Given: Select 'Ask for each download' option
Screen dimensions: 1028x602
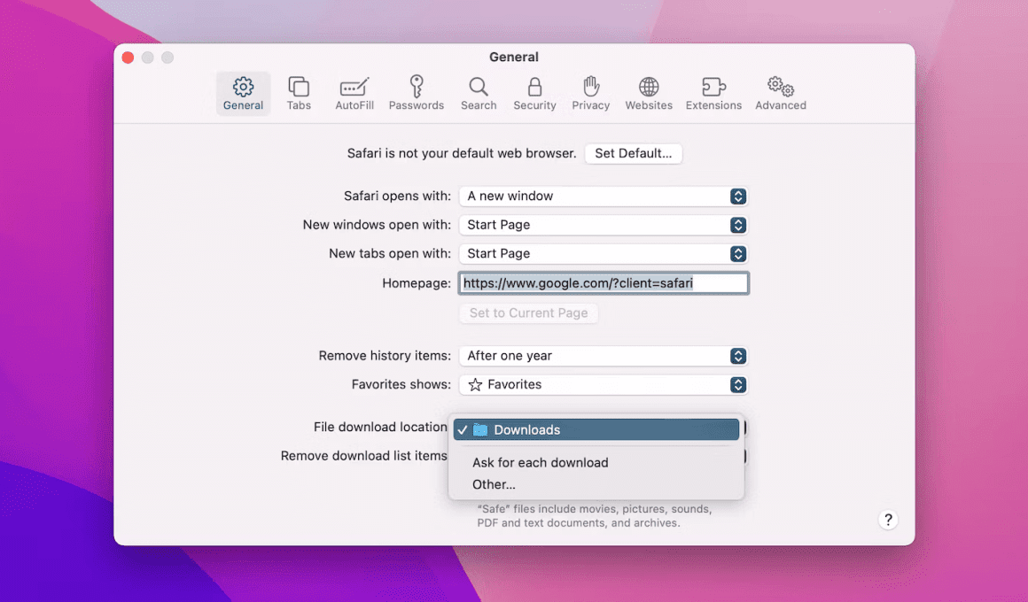Looking at the screenshot, I should pos(596,462).
